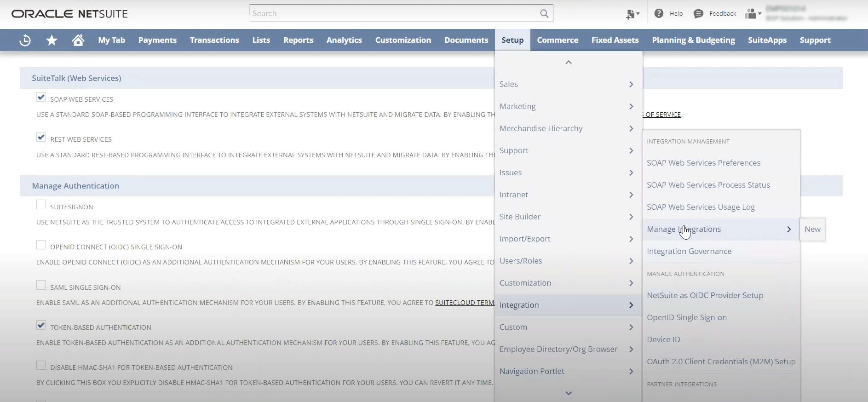Viewport: 868px width, 402px height.
Task: Open the Setup tab
Action: 512,40
